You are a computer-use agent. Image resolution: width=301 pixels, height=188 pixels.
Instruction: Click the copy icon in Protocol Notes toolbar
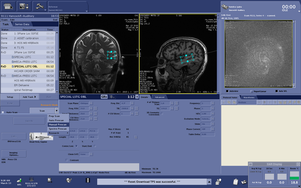click(229, 102)
